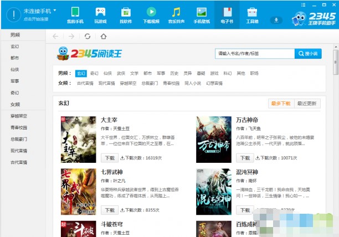Click the 2345阅读王 logo

click(89, 53)
